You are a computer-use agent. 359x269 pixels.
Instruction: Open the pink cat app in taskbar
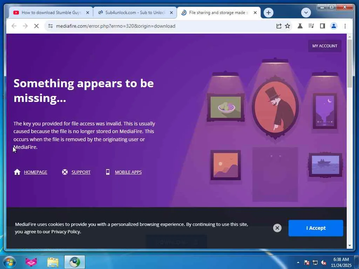click(31, 262)
